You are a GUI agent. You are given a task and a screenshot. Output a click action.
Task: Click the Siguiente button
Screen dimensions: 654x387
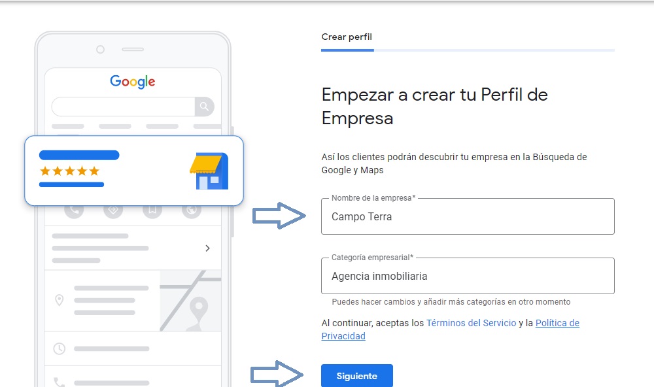356,375
